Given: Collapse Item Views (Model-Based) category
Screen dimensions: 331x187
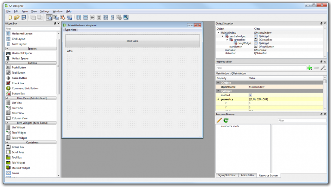Looking at the screenshot, I should click(31, 98).
